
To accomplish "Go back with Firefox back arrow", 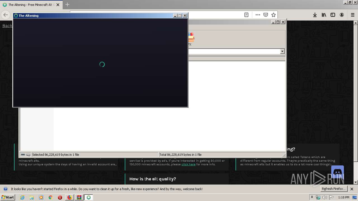I will (x=6, y=15).
